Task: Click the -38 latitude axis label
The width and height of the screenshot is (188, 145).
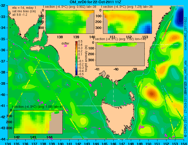Action: (3, 72)
